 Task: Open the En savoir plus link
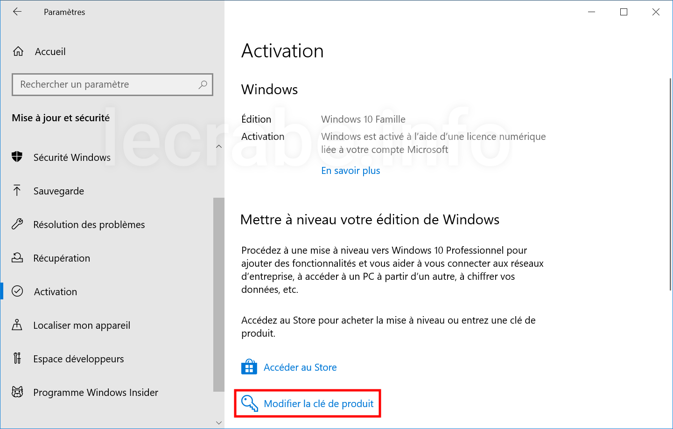pyautogui.click(x=351, y=171)
